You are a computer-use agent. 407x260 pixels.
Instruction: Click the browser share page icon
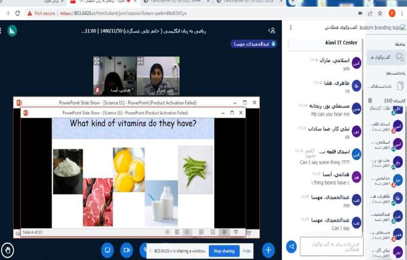coord(370,13)
